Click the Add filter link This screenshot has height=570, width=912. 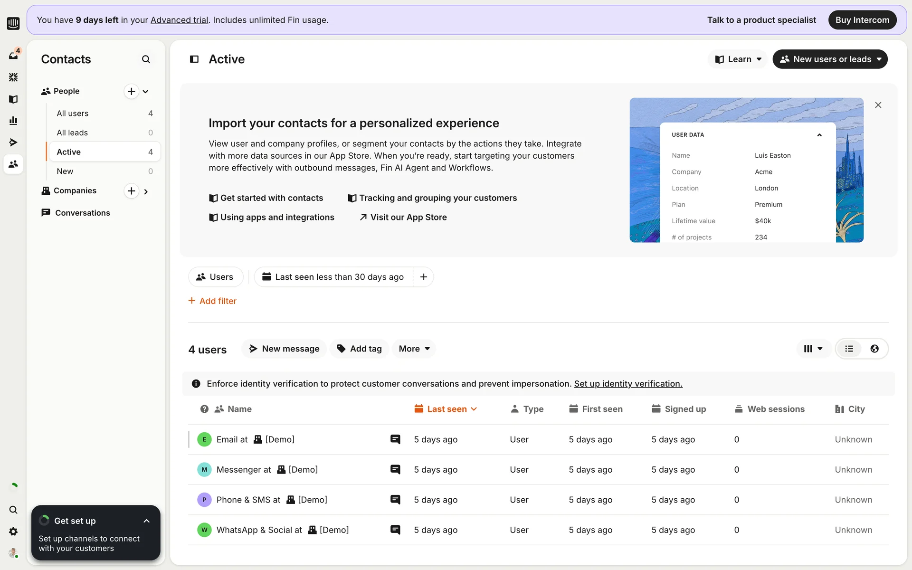tap(212, 301)
